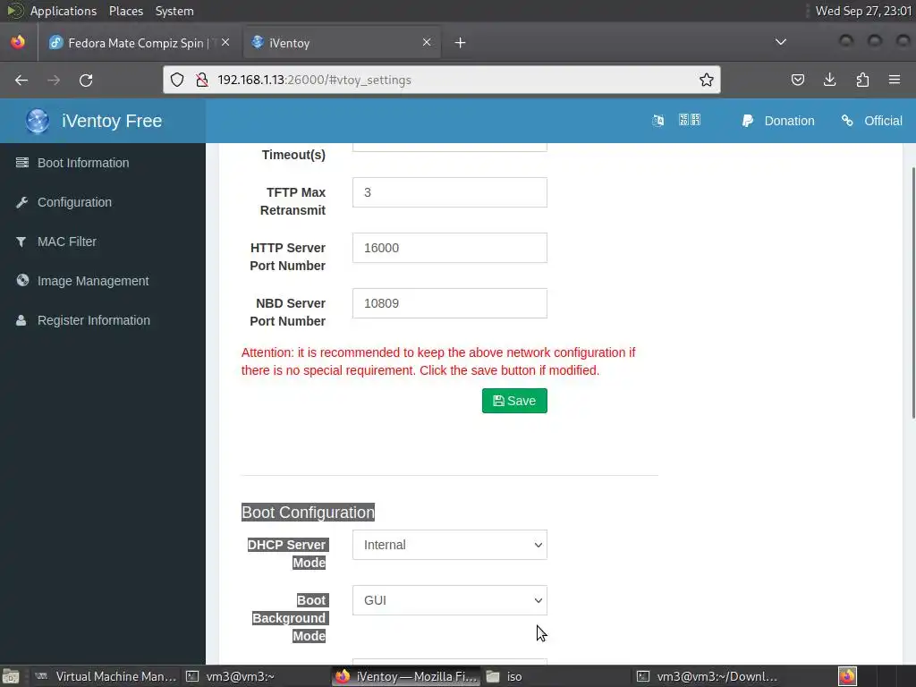Click the date and time clock

[x=863, y=11]
